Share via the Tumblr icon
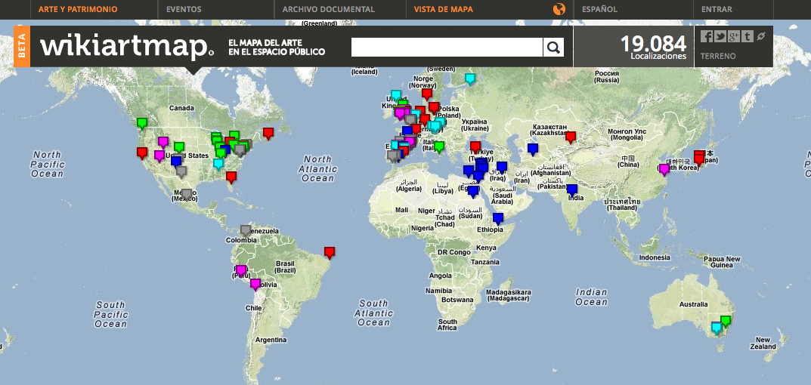The image size is (811, 385). [747, 36]
